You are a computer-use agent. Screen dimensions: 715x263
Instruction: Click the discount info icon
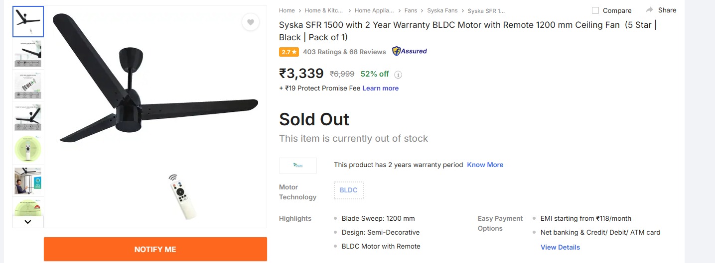[398, 75]
